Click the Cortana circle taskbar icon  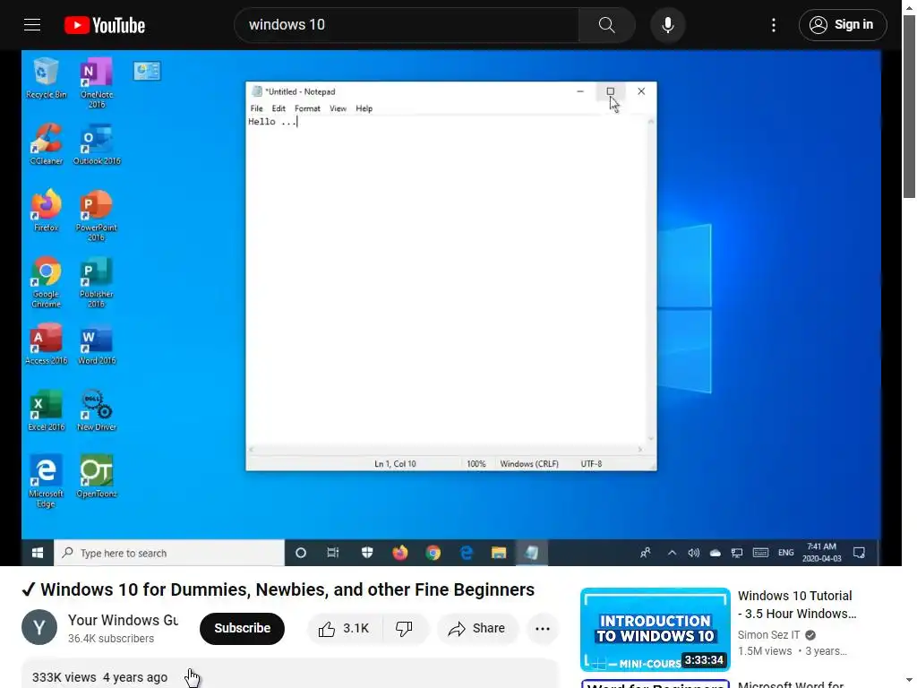coord(301,553)
